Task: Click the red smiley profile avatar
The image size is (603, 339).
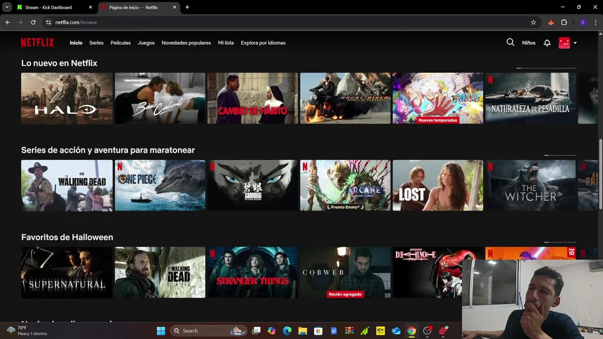Action: (564, 42)
